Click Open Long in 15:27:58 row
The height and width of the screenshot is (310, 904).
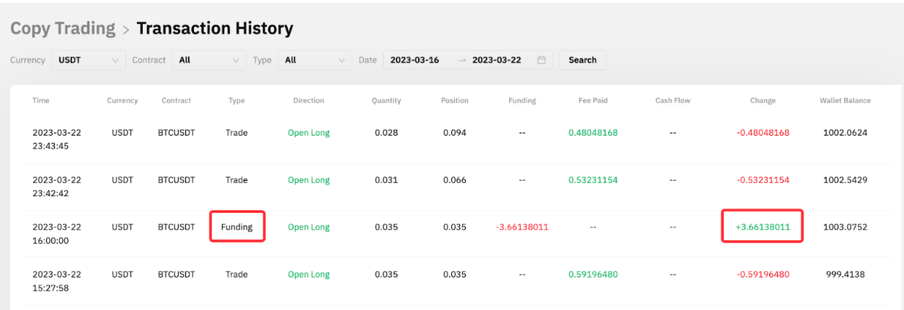[x=309, y=274]
